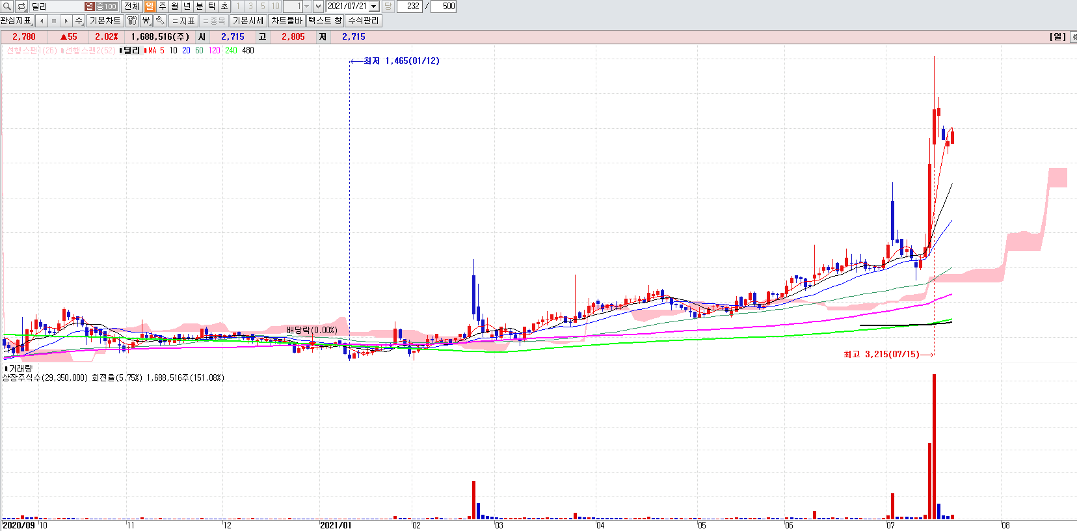Viewport: 1077px width, 531px height.
Task: Click the red 열 badge
Action: tap(90, 7)
